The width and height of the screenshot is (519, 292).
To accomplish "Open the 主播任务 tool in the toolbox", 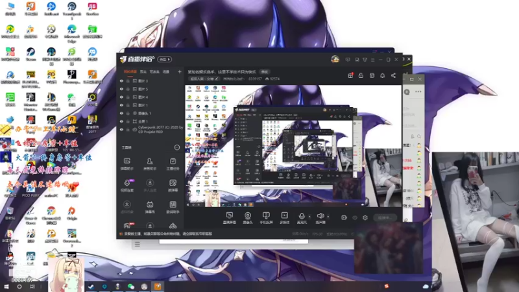I will tap(173, 164).
